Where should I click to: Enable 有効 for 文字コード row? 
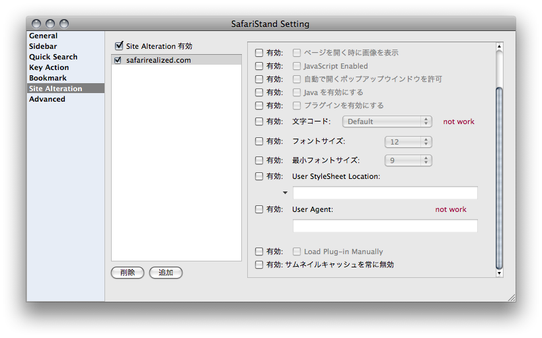(x=259, y=121)
